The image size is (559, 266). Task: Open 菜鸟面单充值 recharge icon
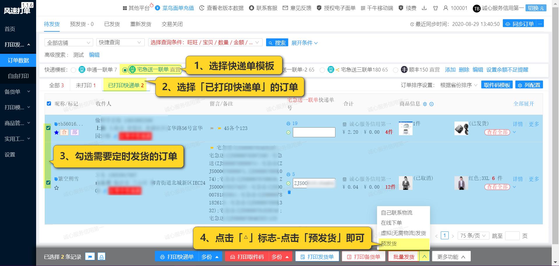[x=157, y=8]
